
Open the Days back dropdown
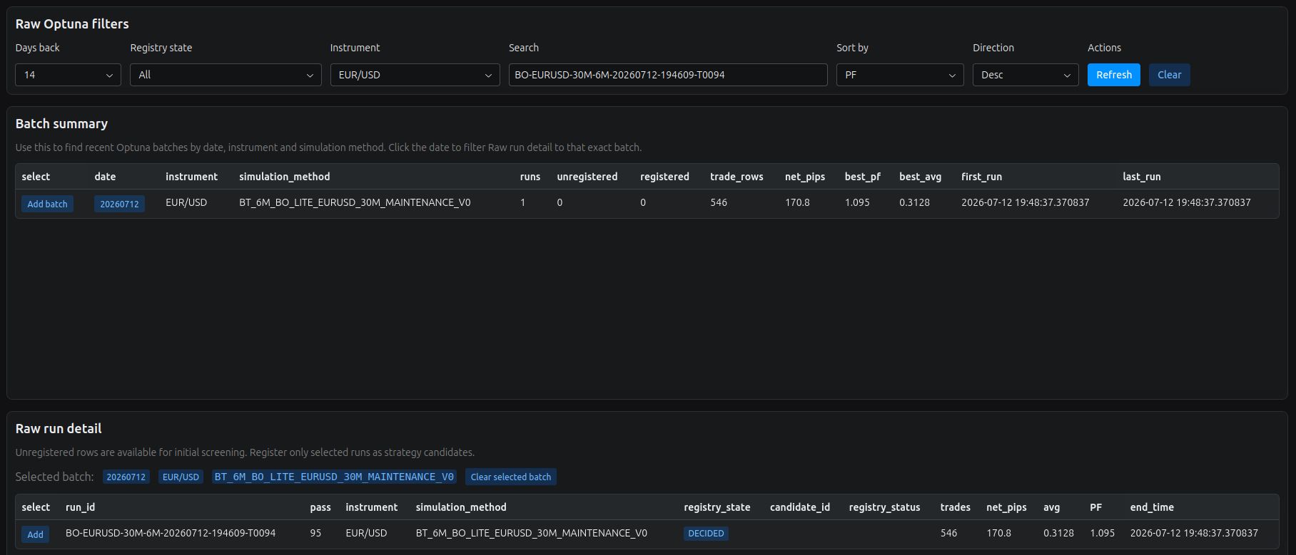pos(68,75)
